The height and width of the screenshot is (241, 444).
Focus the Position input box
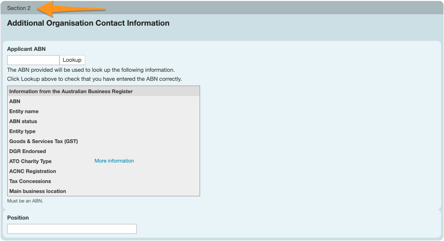[x=72, y=229]
